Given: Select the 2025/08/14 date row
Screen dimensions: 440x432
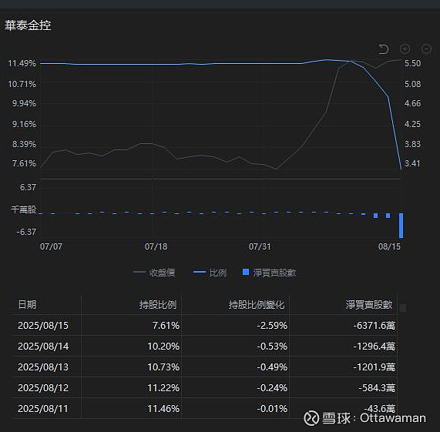Looking at the screenshot, I should [205, 346].
